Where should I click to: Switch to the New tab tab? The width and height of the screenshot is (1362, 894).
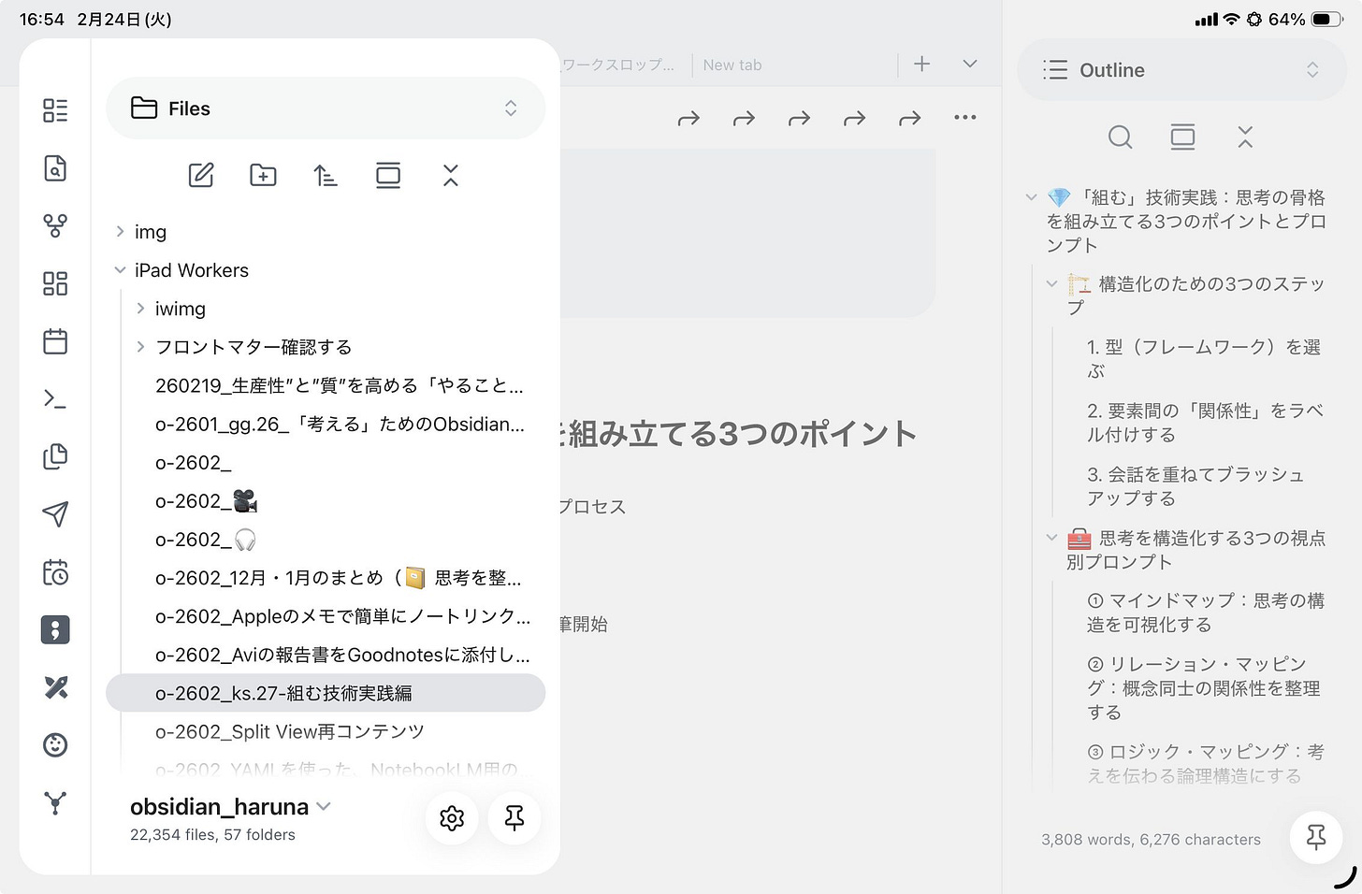click(732, 65)
